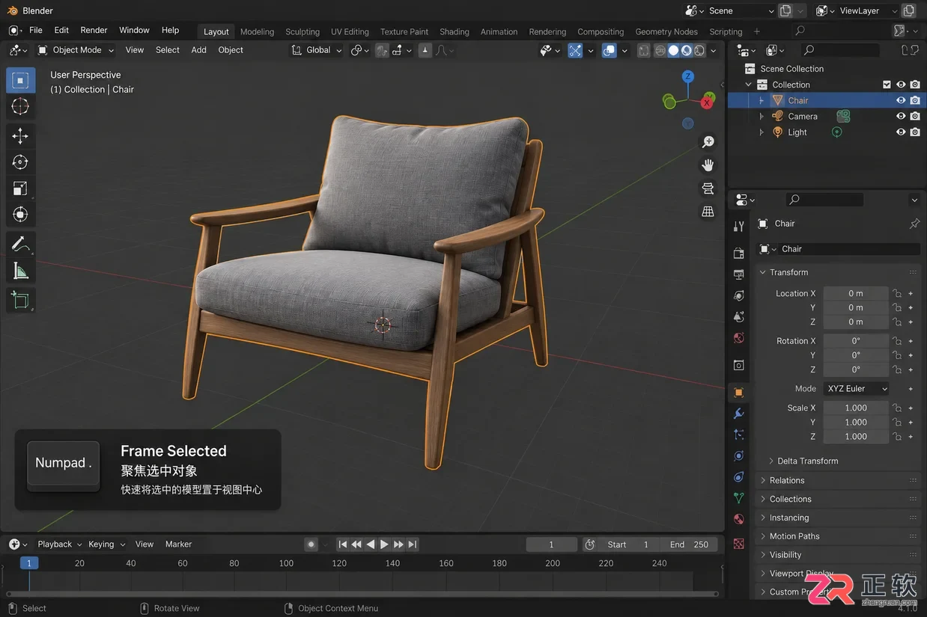Open the viewport Add menu
Screen dimensions: 927x617
(x=198, y=50)
